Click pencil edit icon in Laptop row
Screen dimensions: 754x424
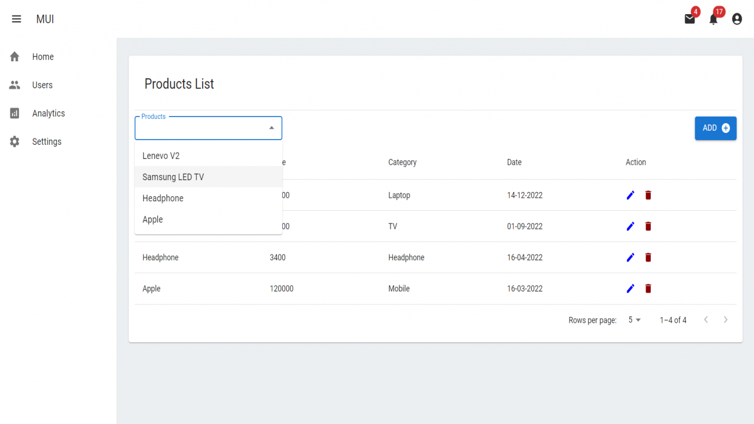click(x=630, y=195)
